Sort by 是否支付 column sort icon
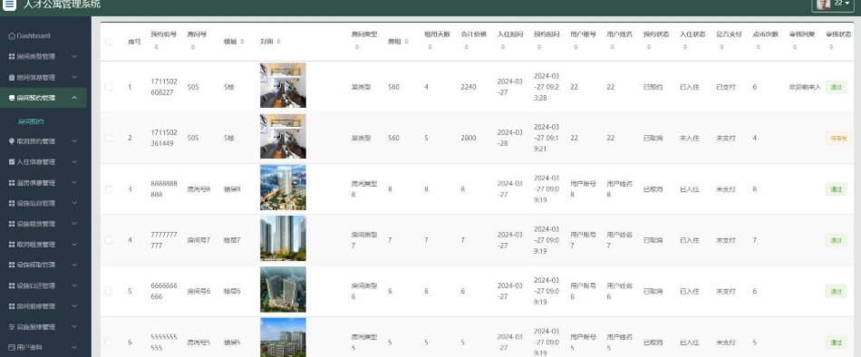 721,47
